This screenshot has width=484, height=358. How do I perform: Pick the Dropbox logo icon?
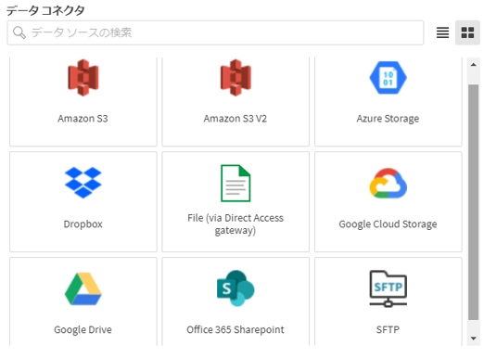[83, 183]
